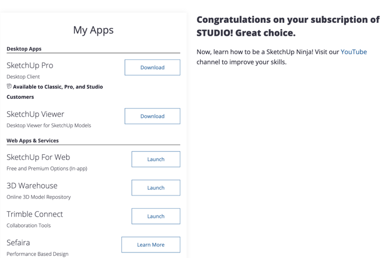Click the Sefaira app title

pyautogui.click(x=18, y=242)
